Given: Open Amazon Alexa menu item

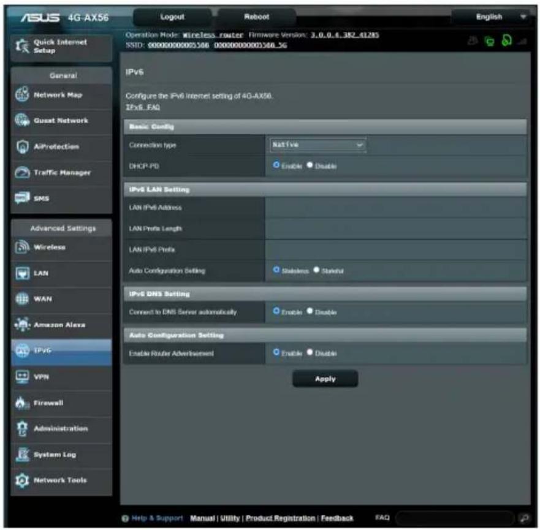Looking at the screenshot, I should tap(61, 325).
